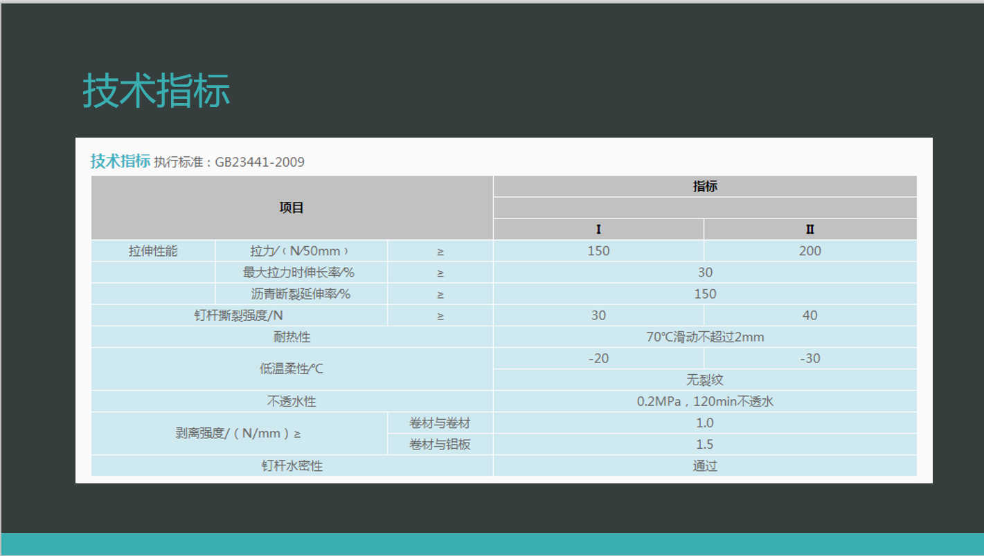Select the value -20

pos(598,358)
